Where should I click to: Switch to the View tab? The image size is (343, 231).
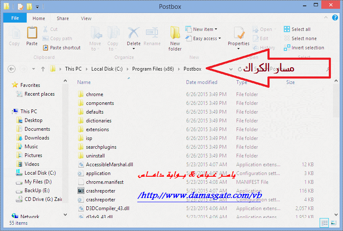[x=86, y=18]
